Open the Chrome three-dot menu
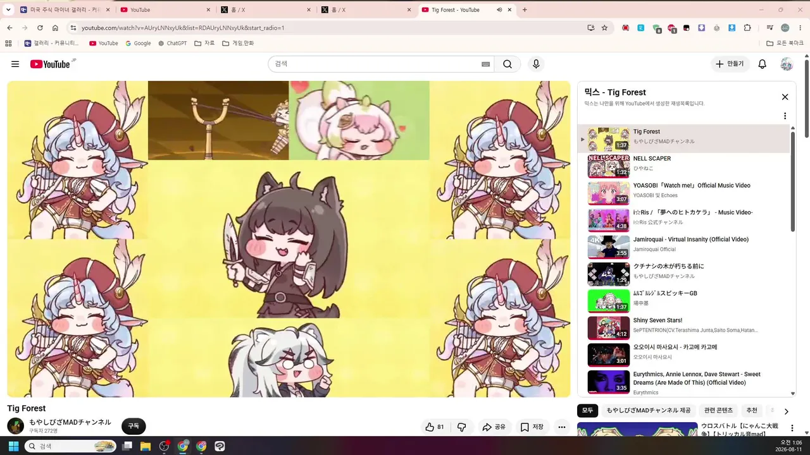Screen dimensions: 810x455 pos(801,28)
